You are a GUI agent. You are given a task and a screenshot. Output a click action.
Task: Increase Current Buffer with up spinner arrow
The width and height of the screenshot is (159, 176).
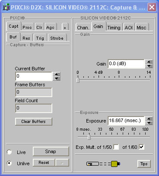[57, 74]
